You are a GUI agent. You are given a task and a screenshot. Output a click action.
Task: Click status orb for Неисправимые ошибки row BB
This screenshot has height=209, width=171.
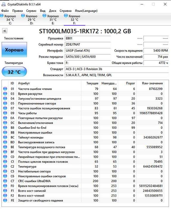click(5, 132)
